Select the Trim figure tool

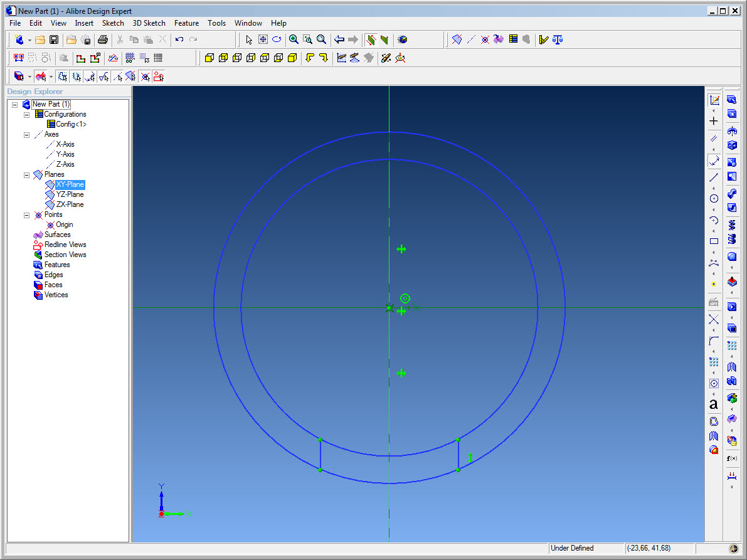pyautogui.click(x=714, y=319)
